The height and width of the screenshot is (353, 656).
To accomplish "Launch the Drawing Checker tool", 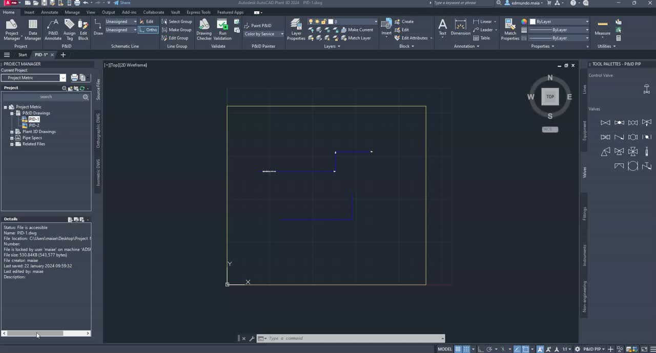I will 204,29.
